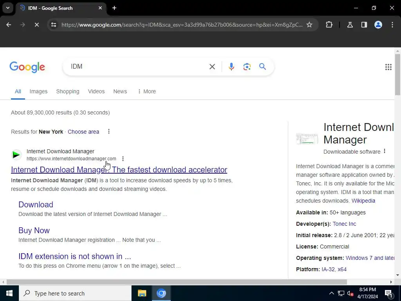Open Choose area link
Screen dimensions: 401x301
pyautogui.click(x=83, y=132)
